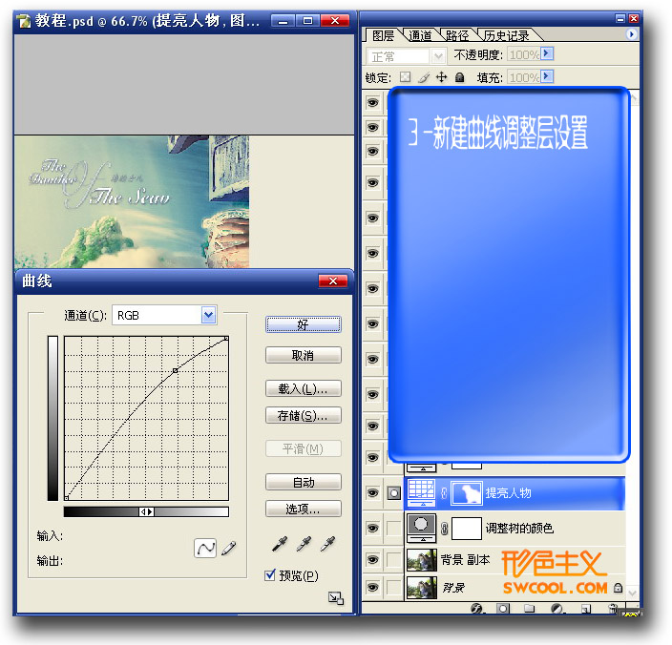Toggle visibility of 背景 副本 layer
This screenshot has height=645, width=672.
373,560
